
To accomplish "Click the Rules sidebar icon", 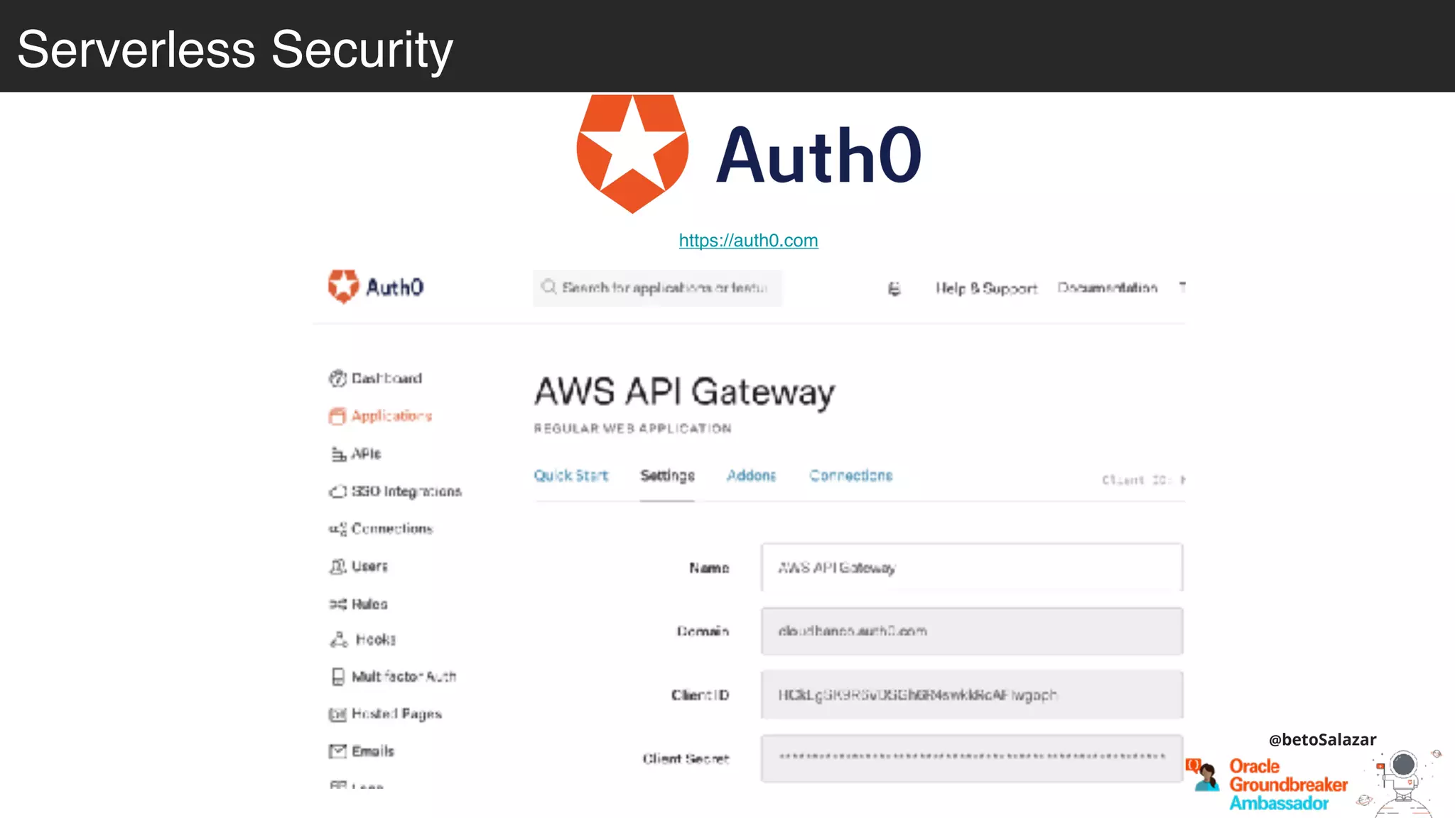I will [337, 604].
